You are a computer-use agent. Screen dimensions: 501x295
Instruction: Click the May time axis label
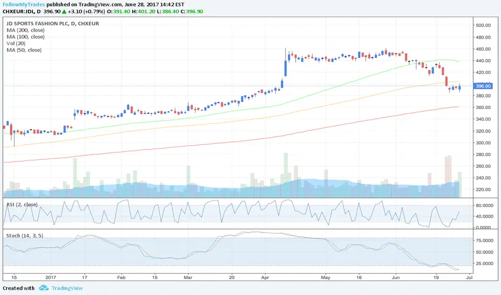tap(325, 277)
